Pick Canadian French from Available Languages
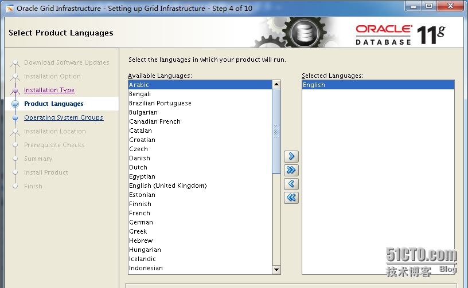 pyautogui.click(x=200, y=121)
